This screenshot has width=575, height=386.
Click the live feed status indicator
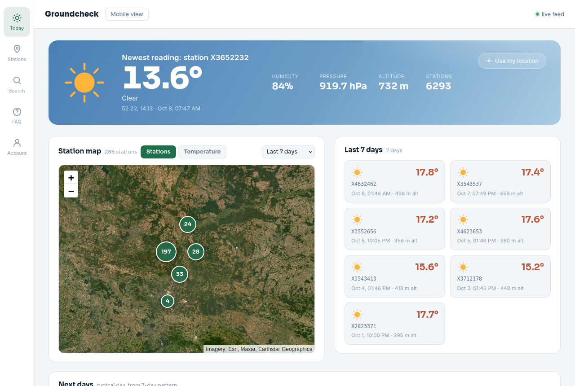pos(549,14)
